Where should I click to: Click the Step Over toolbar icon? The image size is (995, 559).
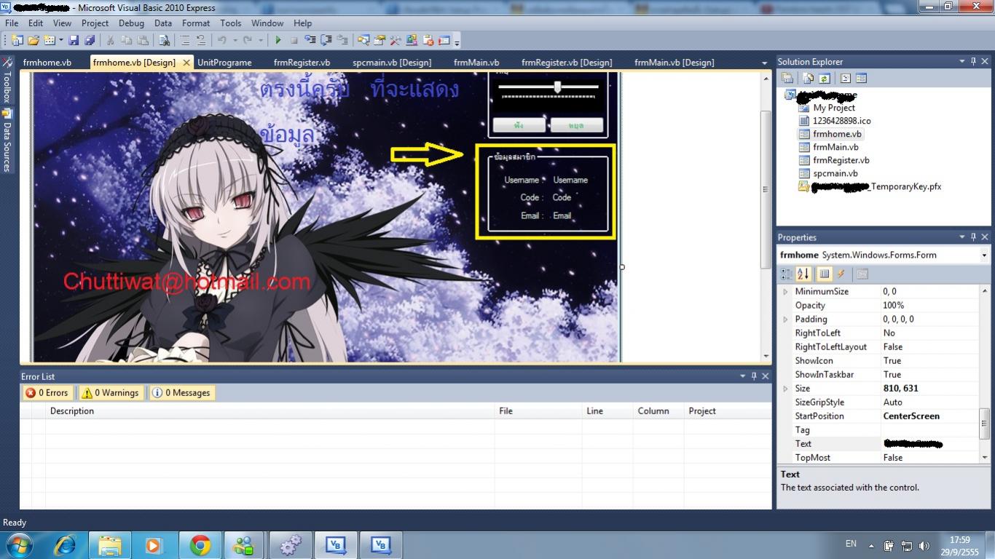click(x=326, y=40)
